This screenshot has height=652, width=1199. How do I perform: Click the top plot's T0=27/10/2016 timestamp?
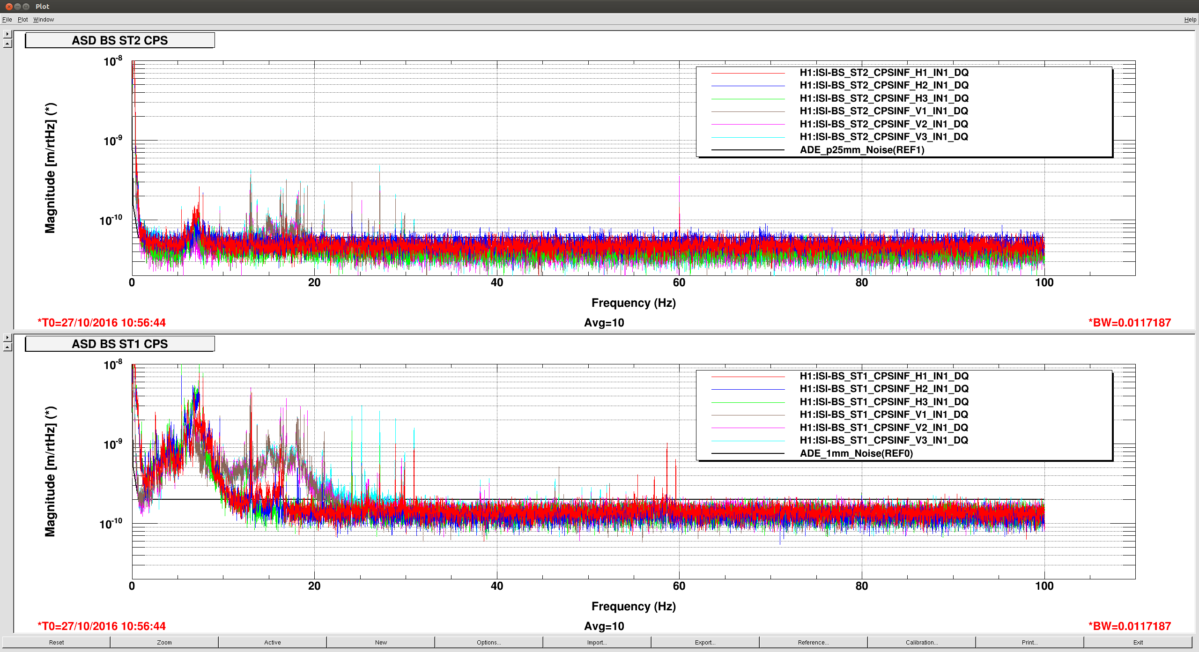(x=102, y=323)
